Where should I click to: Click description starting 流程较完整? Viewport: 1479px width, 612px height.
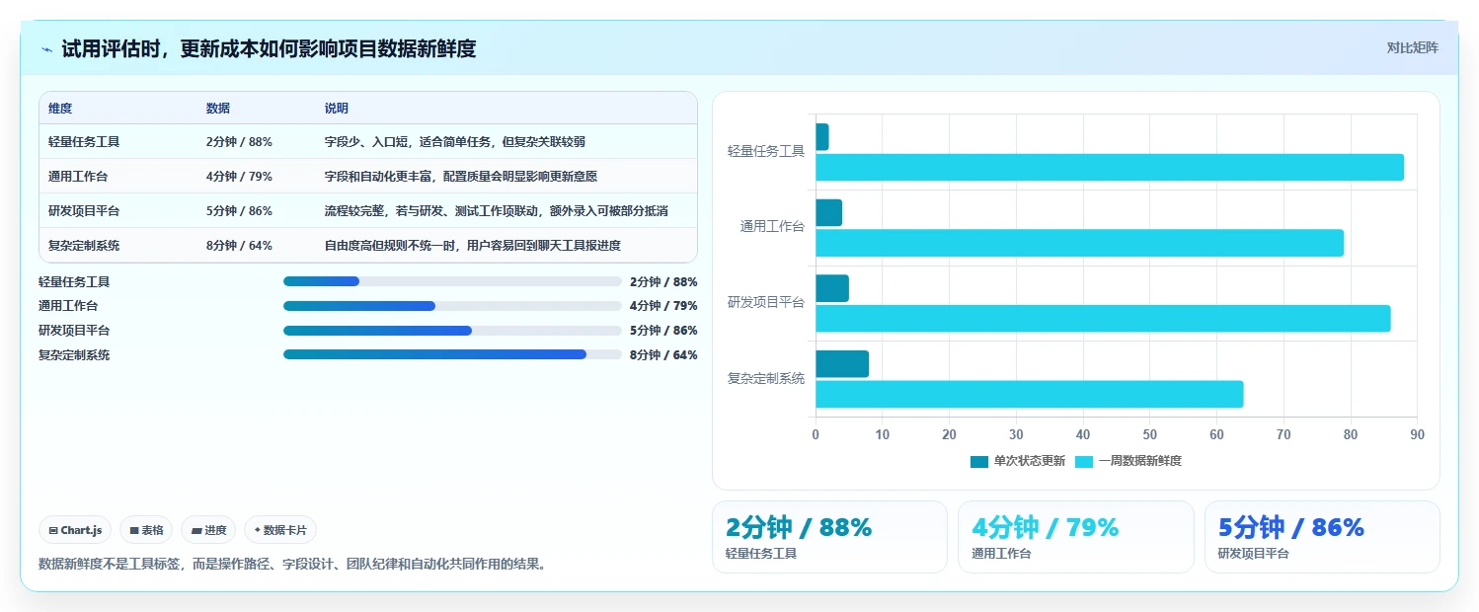497,211
